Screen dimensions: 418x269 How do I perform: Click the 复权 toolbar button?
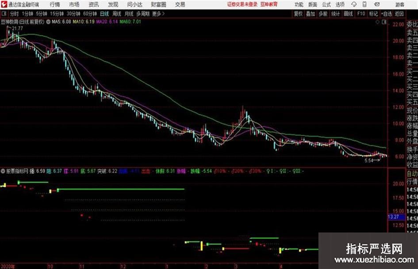[x=298, y=14]
